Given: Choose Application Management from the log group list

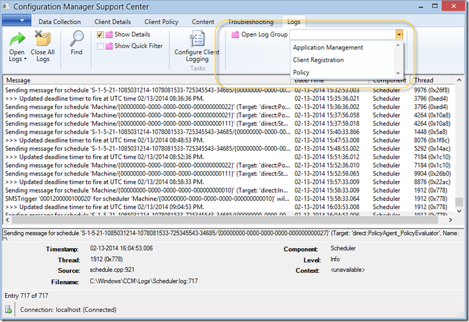Looking at the screenshot, I should (328, 47).
